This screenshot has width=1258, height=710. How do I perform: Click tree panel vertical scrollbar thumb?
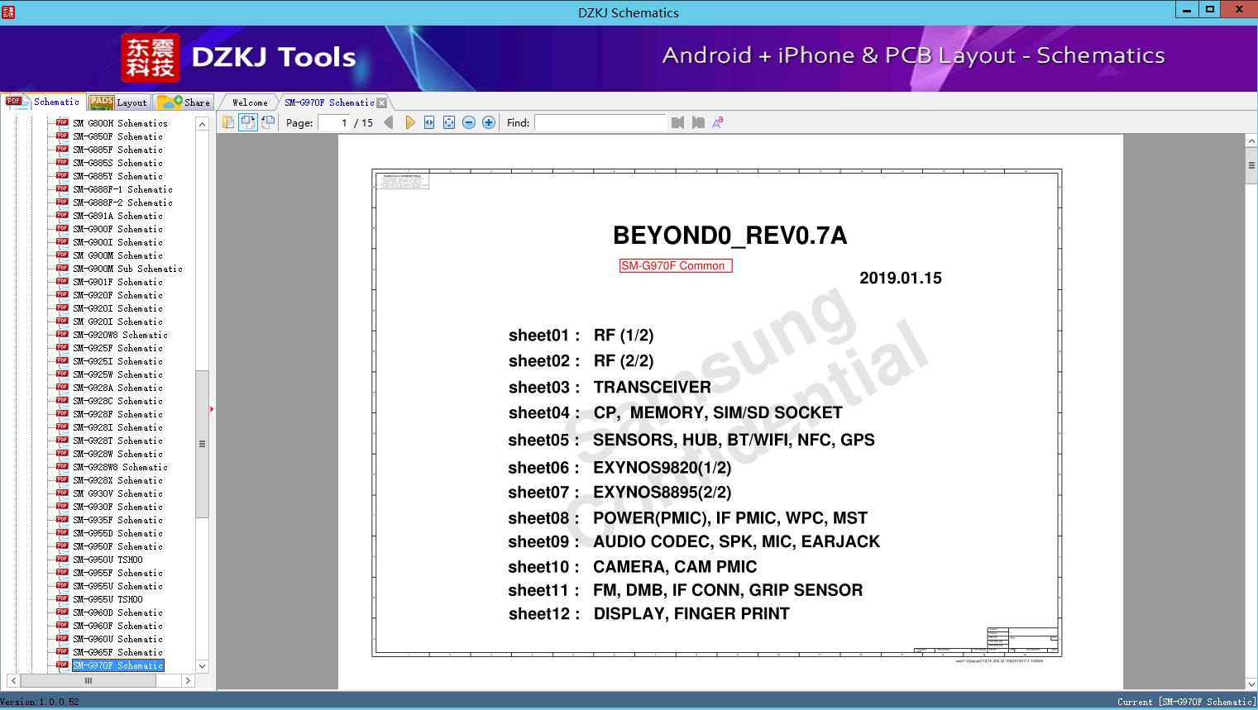click(x=202, y=444)
